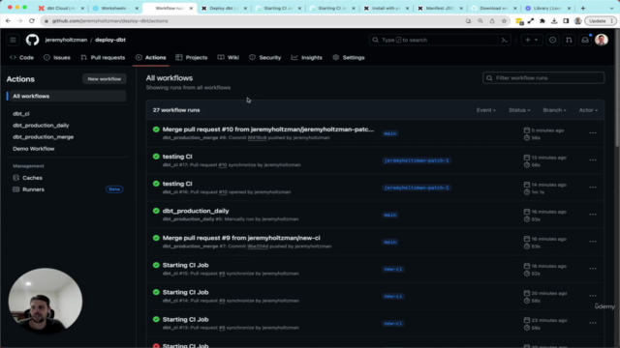Viewport: 620px width, 348px height.
Task: Click the New workflow button
Action: (105, 79)
